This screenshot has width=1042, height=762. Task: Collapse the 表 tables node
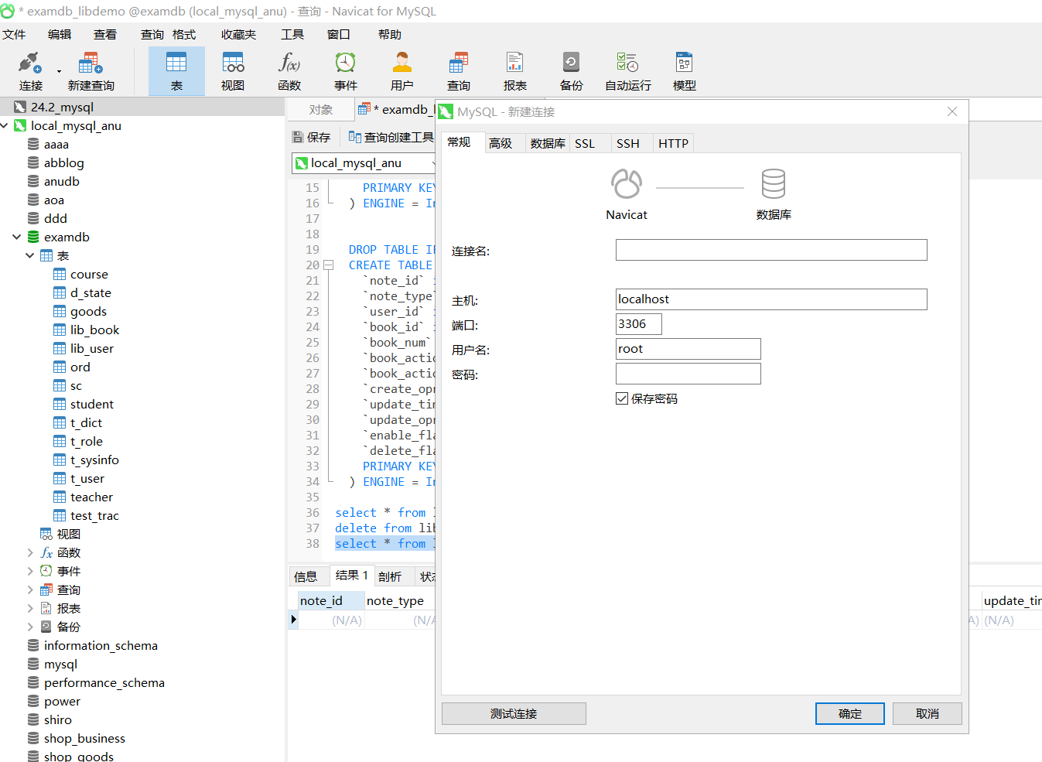point(30,255)
